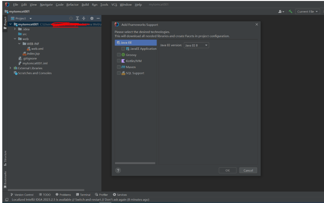
Task: Click Collapse All icon in Project panel
Action: tap(84, 18)
